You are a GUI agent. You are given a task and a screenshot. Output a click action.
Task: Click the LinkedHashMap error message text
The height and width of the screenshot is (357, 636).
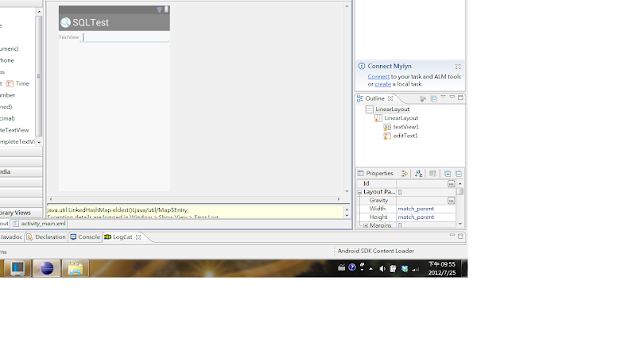pyautogui.click(x=118, y=210)
